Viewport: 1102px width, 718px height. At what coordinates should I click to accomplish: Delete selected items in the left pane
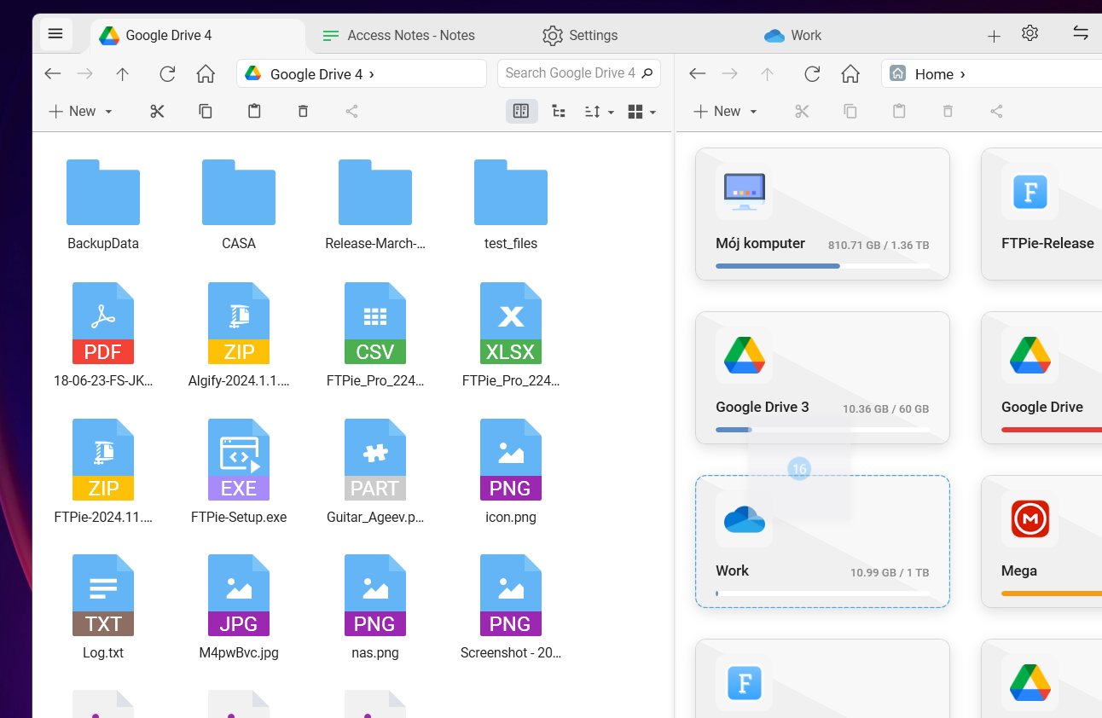pos(303,111)
